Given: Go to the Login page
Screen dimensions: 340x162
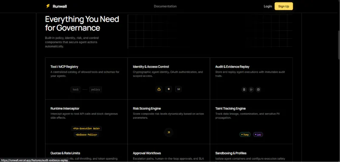Looking at the screenshot, I should [x=268, y=6].
